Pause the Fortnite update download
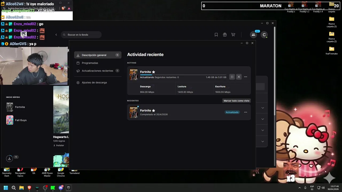 [x=232, y=77]
